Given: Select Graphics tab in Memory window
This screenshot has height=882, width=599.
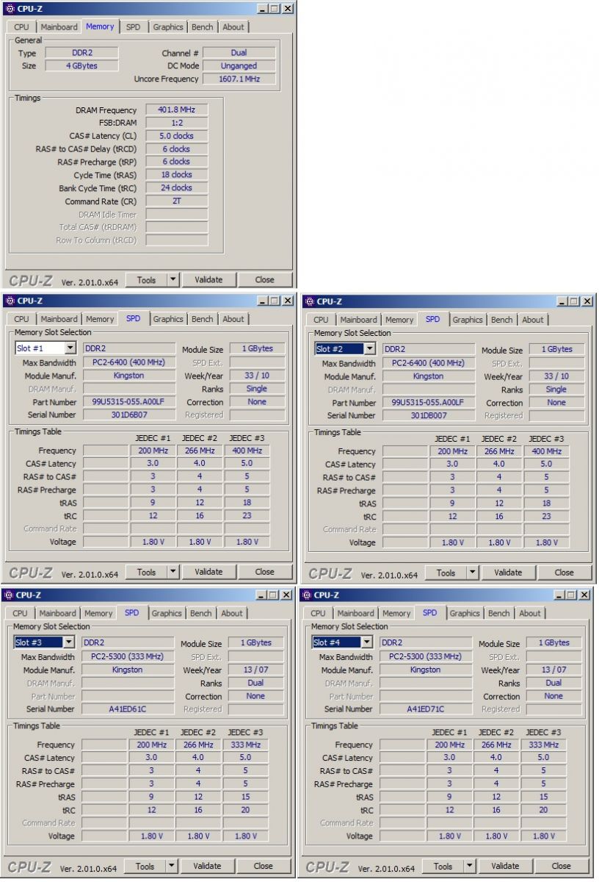Looking at the screenshot, I should pos(168,27).
